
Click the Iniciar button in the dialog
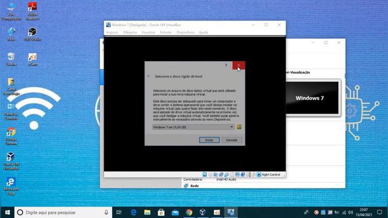click(209, 140)
